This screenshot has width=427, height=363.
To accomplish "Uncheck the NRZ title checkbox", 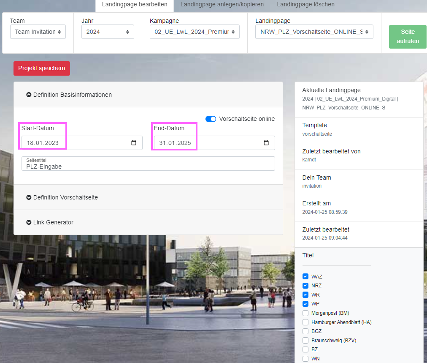I will tap(305, 286).
